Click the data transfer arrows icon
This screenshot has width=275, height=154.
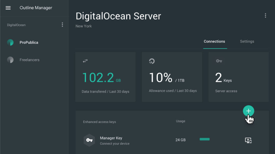tap(85, 61)
